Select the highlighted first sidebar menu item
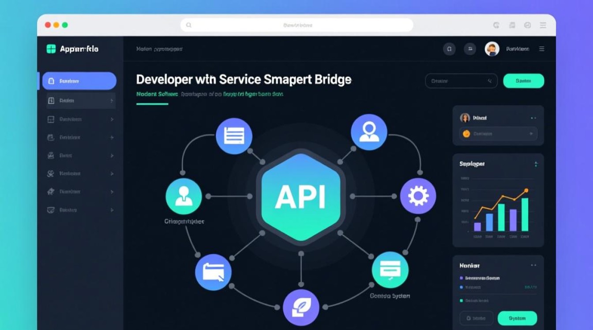The width and height of the screenshot is (593, 330). pyautogui.click(x=79, y=81)
